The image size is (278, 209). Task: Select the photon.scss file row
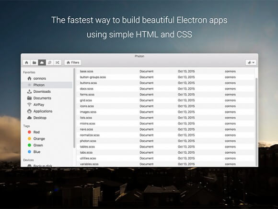click(x=165, y=141)
